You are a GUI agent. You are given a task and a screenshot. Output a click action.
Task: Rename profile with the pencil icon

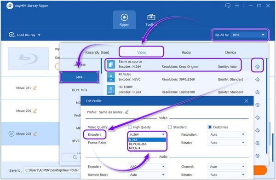tap(126, 112)
